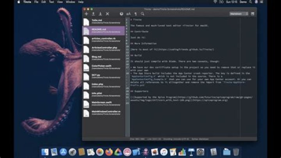This screenshot has width=281, height=158.
Task: Click the save document down-arrow icon
Action: tap(100, 14)
